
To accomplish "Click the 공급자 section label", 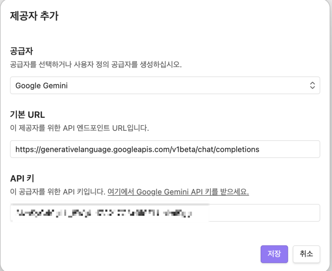I will click(22, 52).
